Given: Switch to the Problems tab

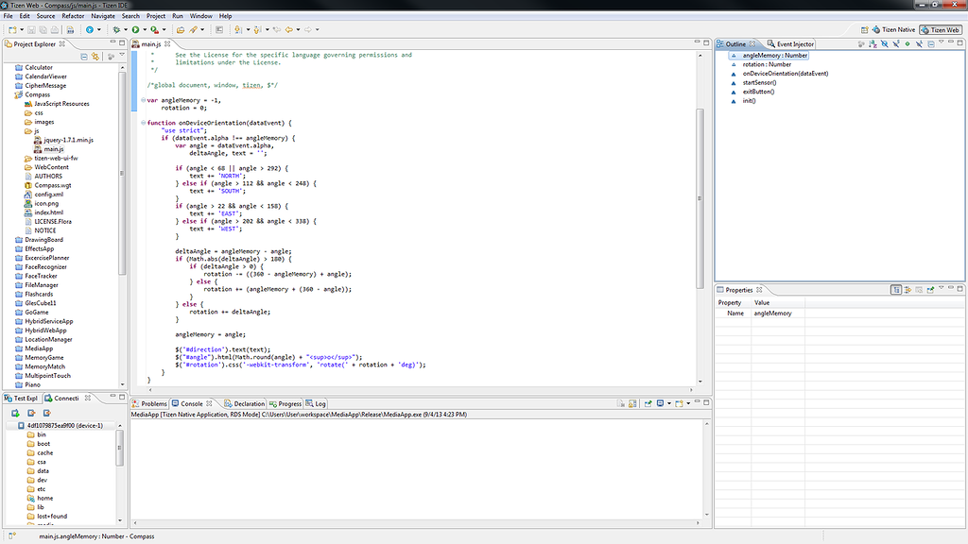Looking at the screenshot, I should pos(153,403).
